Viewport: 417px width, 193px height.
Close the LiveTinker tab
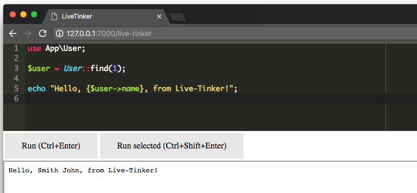pos(159,16)
